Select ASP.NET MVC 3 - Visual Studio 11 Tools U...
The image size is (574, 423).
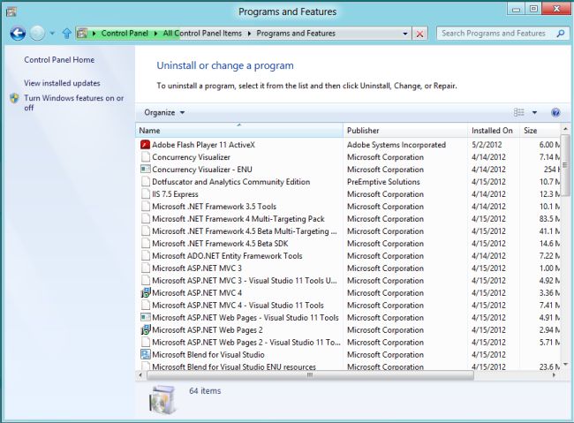point(245,281)
